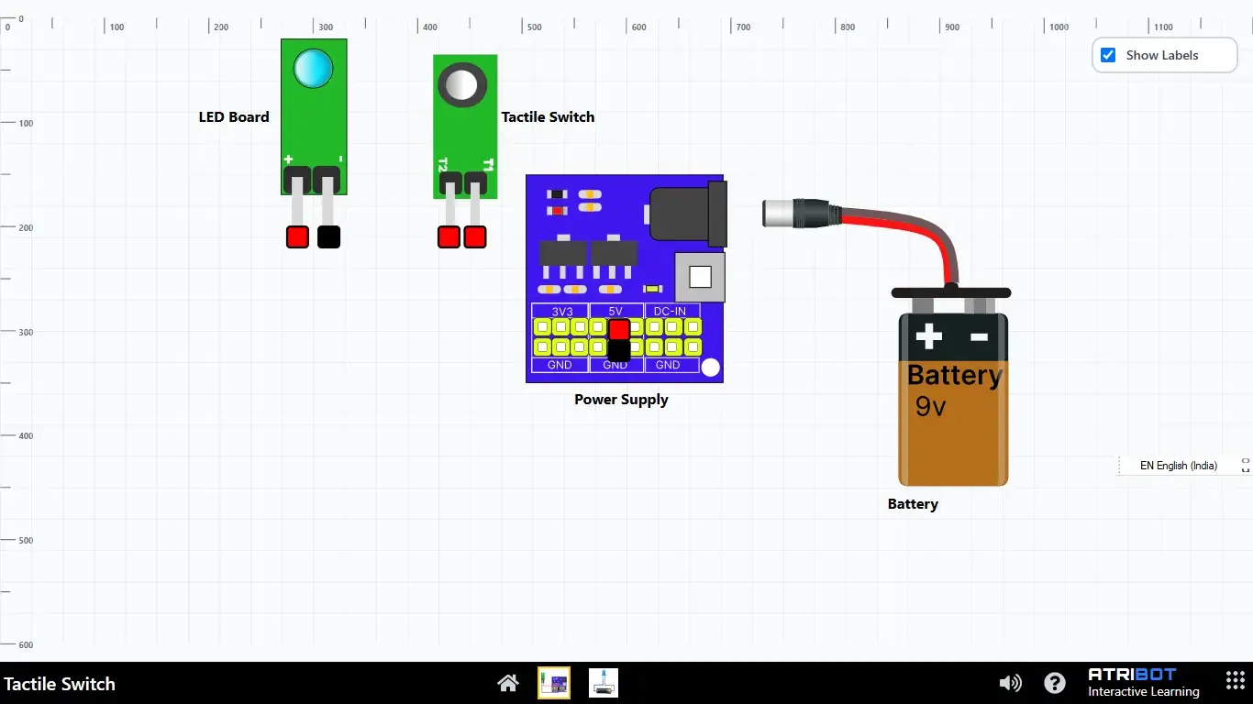Click the LED Board positive red terminal

(x=297, y=236)
